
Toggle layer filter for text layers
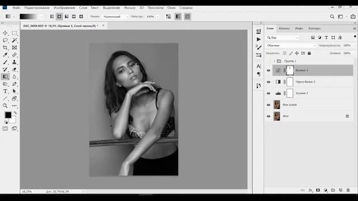[326, 37]
